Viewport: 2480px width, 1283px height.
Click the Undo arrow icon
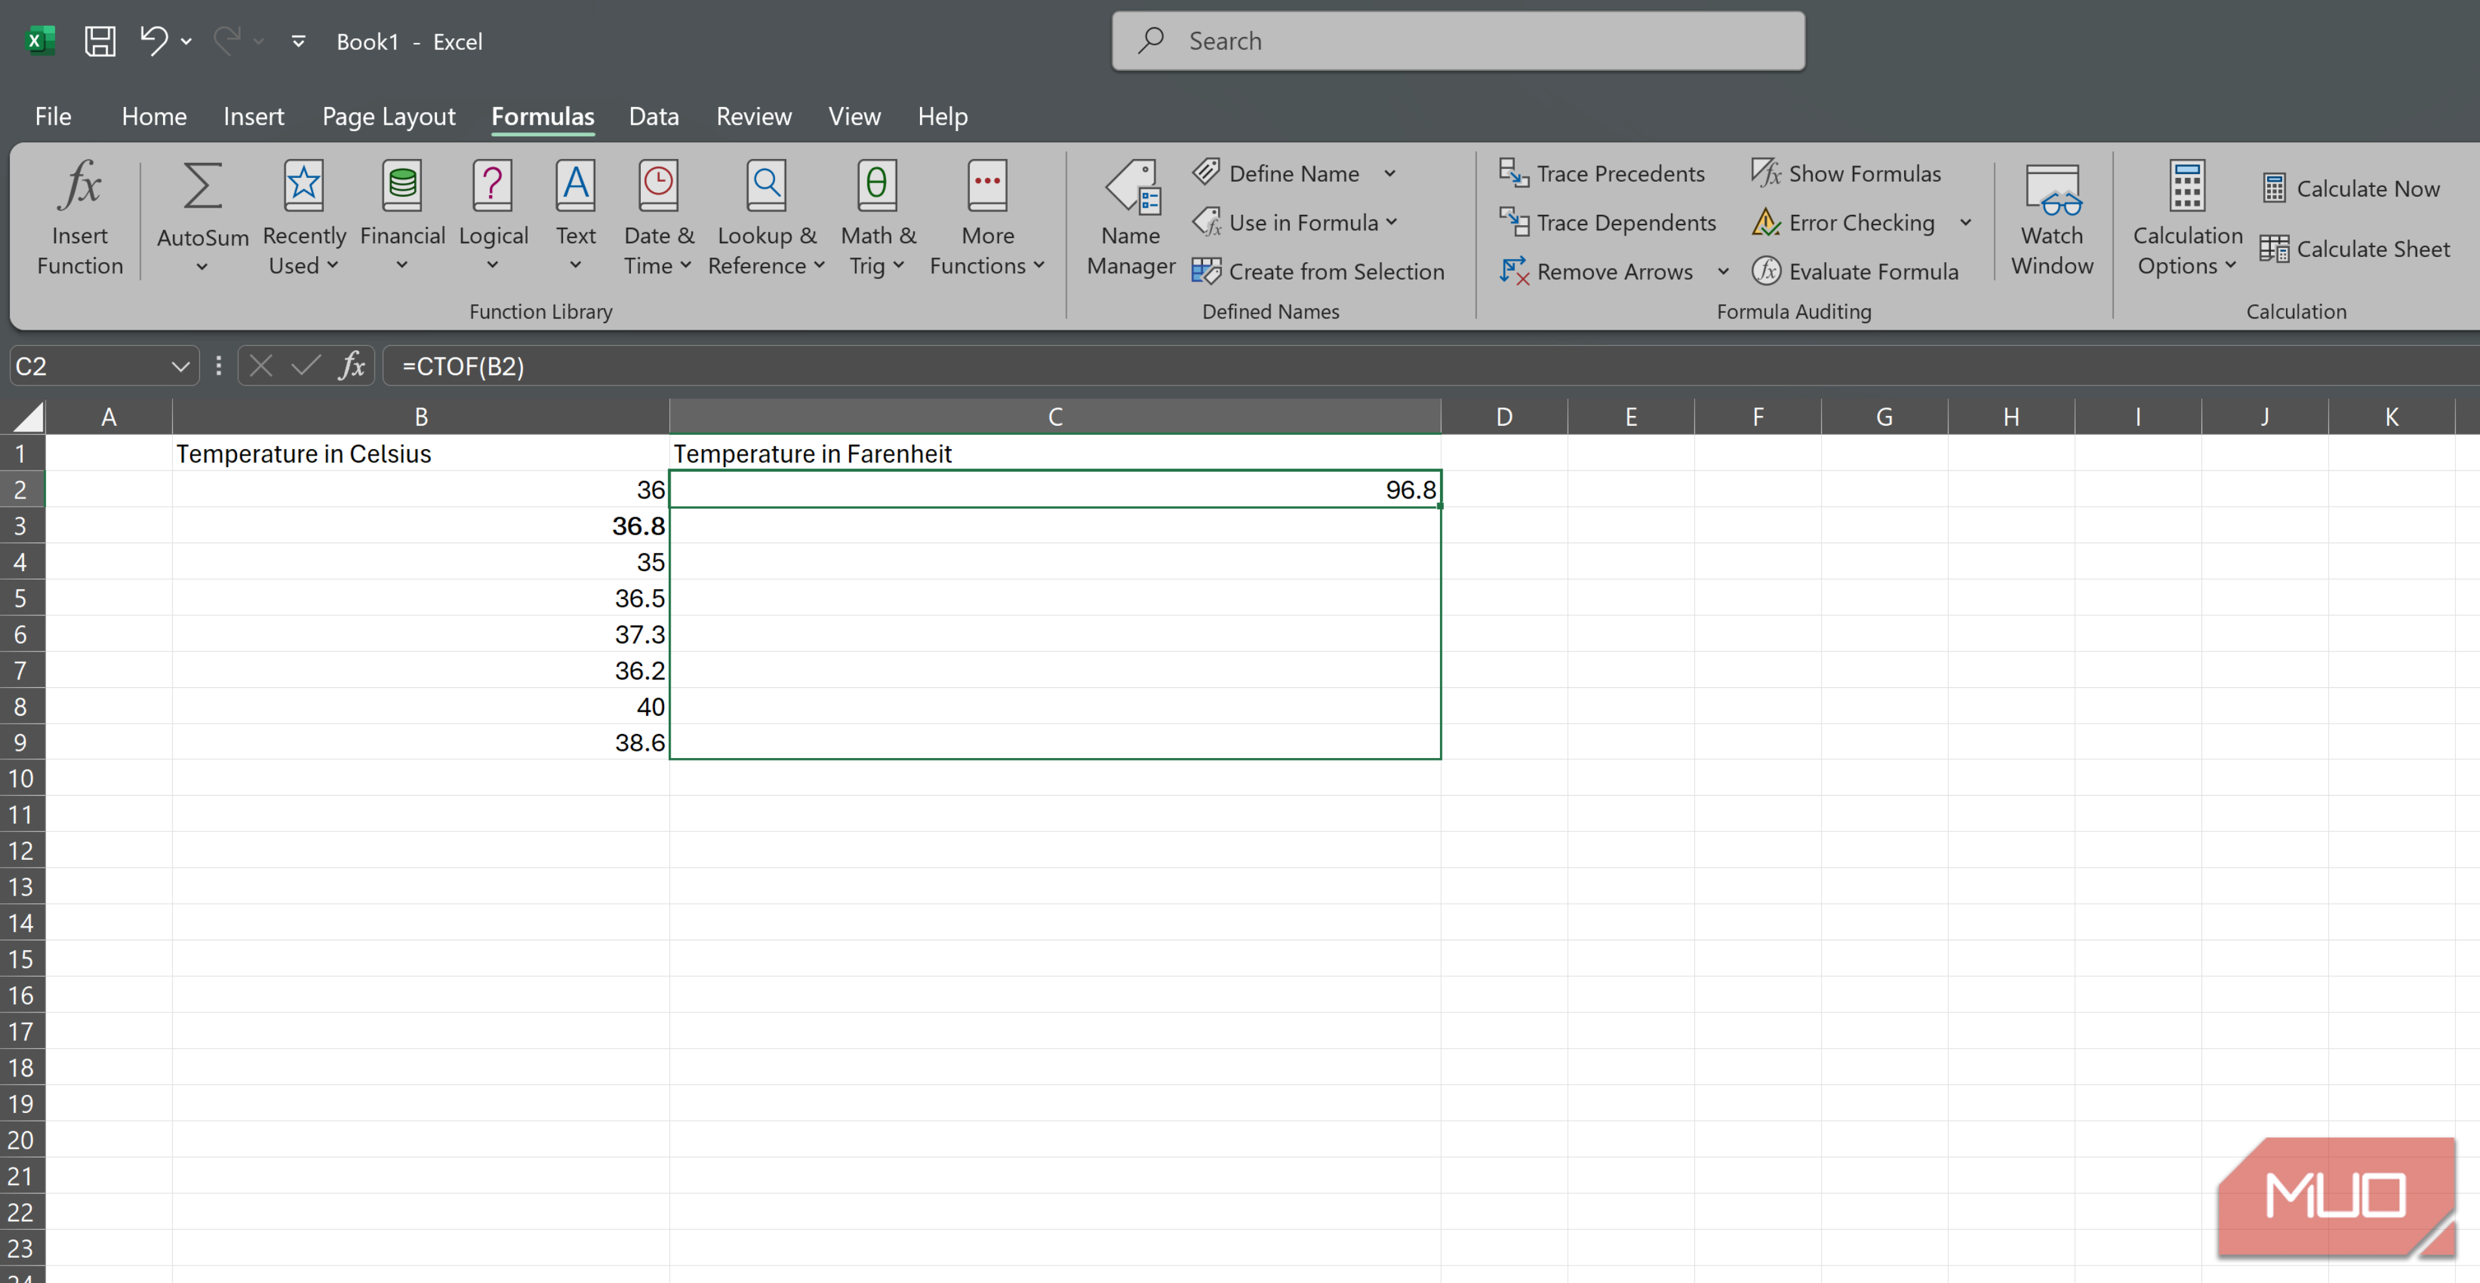click(153, 40)
